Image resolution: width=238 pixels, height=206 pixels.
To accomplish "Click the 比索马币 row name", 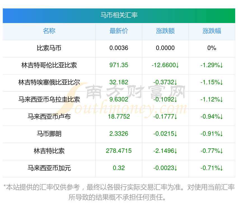I will point(49,48).
